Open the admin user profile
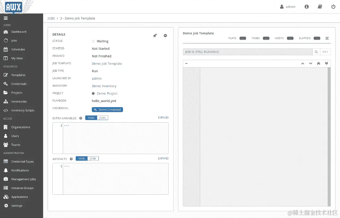 (288, 7)
